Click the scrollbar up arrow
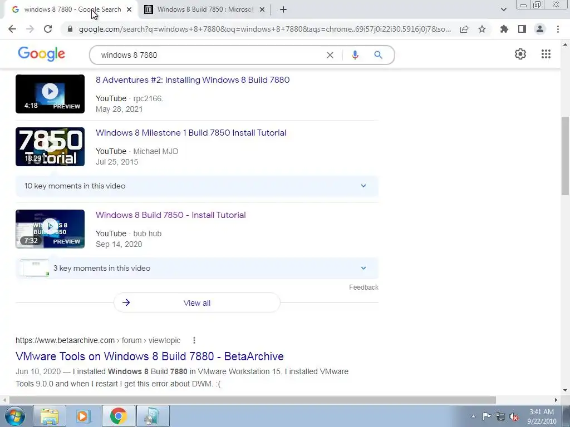Viewport: 570px width, 427px height. 565,44
